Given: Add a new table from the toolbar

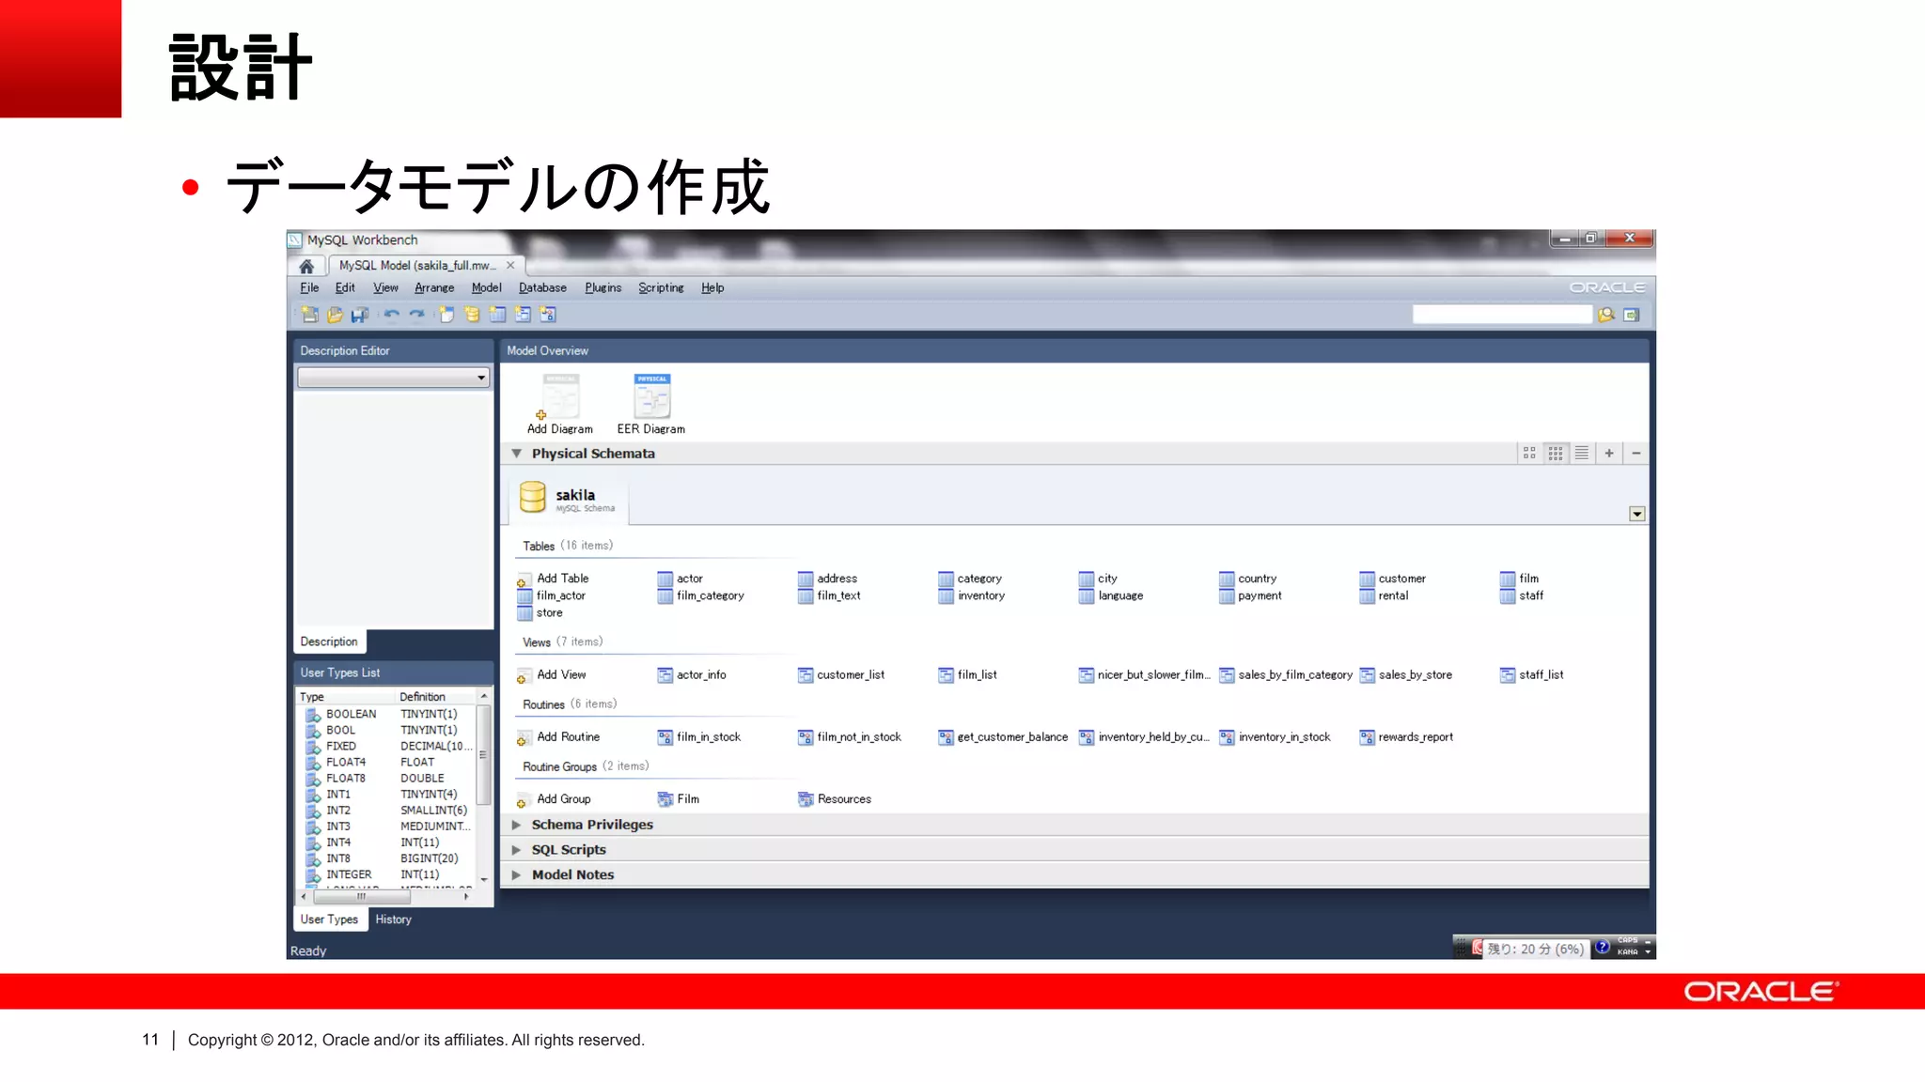Looking at the screenshot, I should tap(497, 315).
